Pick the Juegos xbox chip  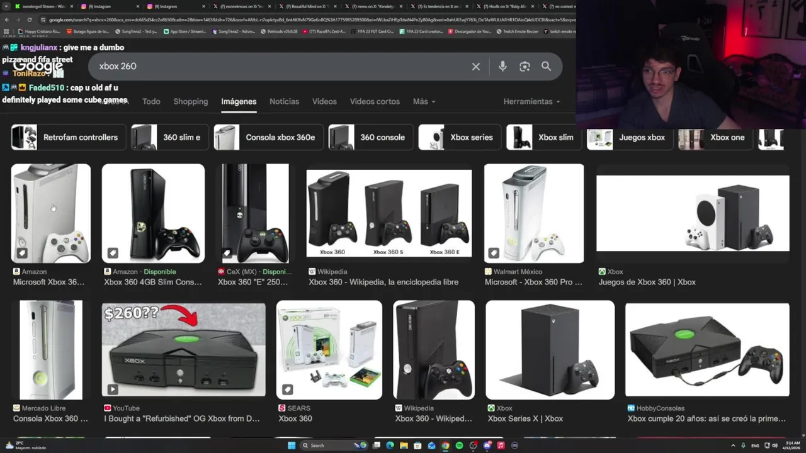630,137
